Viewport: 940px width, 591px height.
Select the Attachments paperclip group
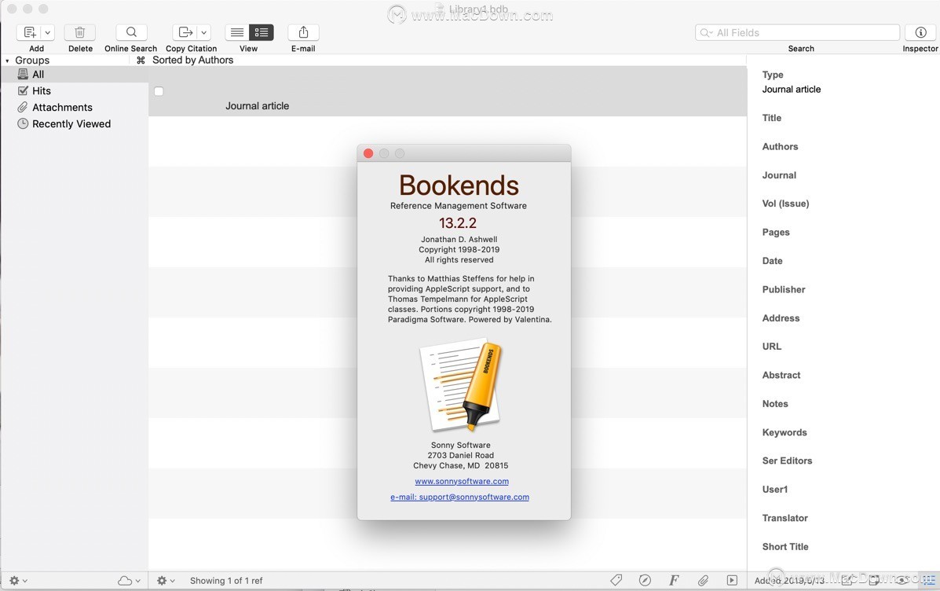tap(23, 108)
